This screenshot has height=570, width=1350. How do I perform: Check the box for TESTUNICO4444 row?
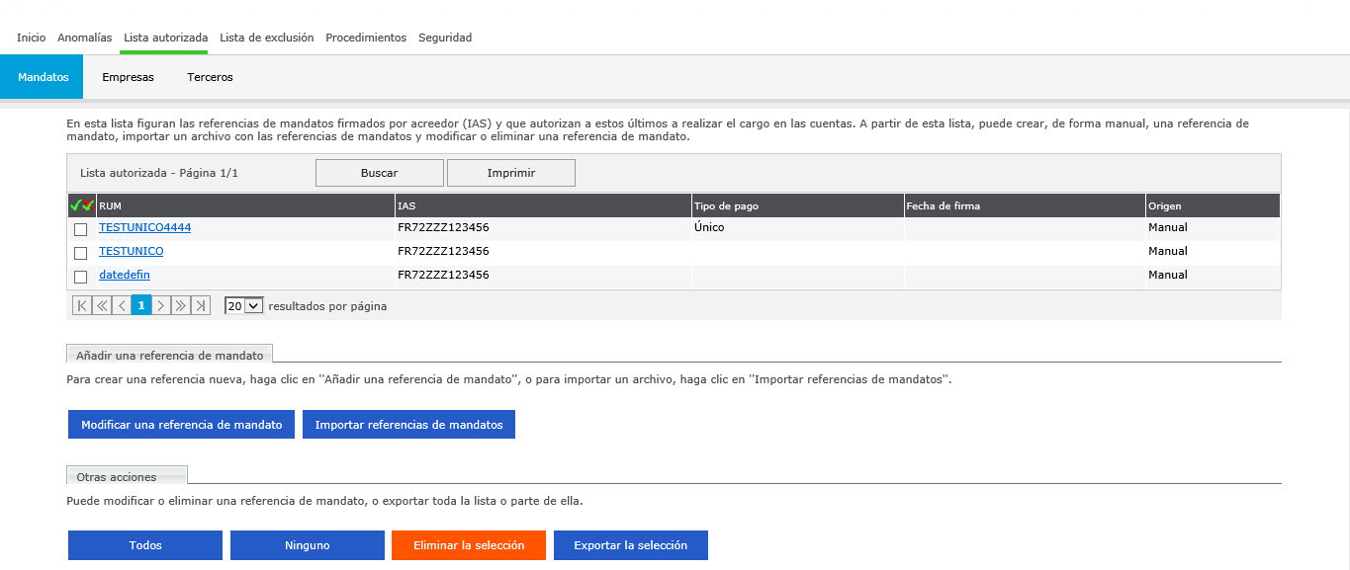(x=81, y=229)
